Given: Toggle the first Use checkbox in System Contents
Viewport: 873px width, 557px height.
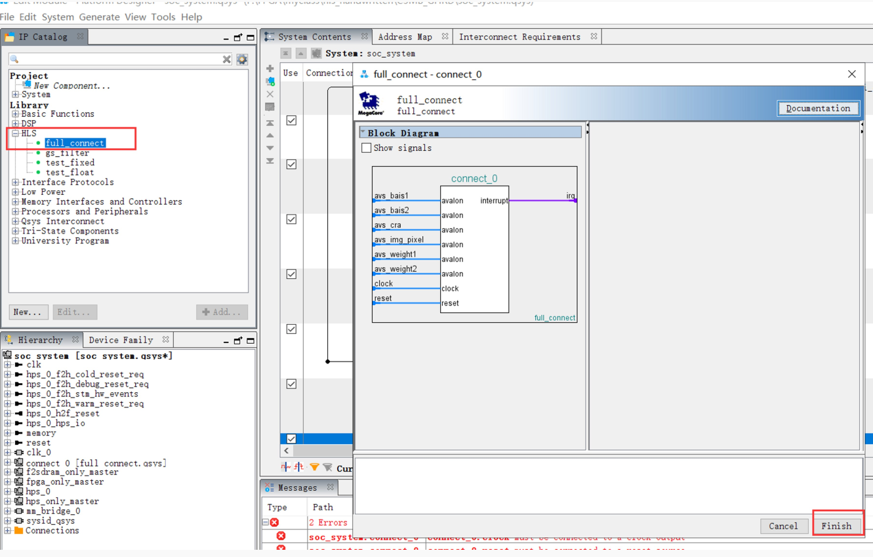Looking at the screenshot, I should [x=291, y=121].
